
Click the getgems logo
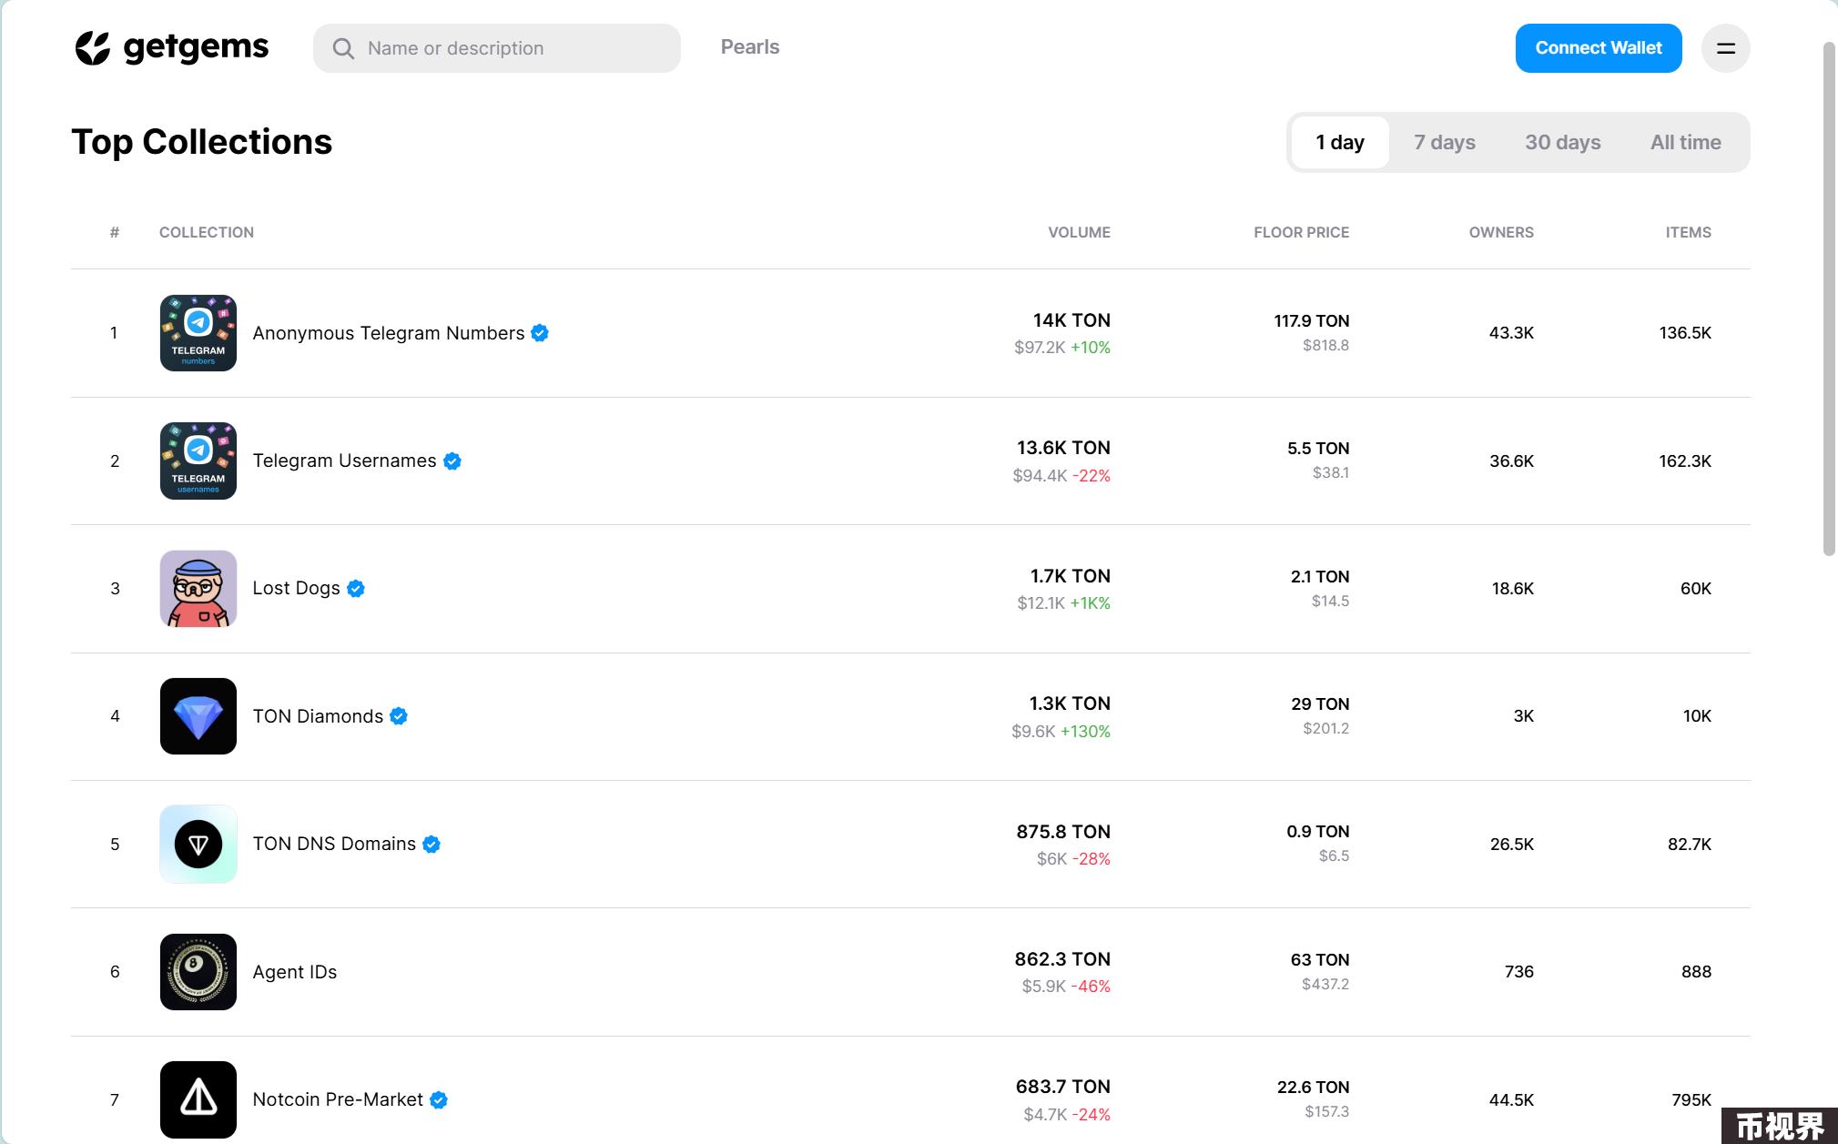pyautogui.click(x=171, y=47)
